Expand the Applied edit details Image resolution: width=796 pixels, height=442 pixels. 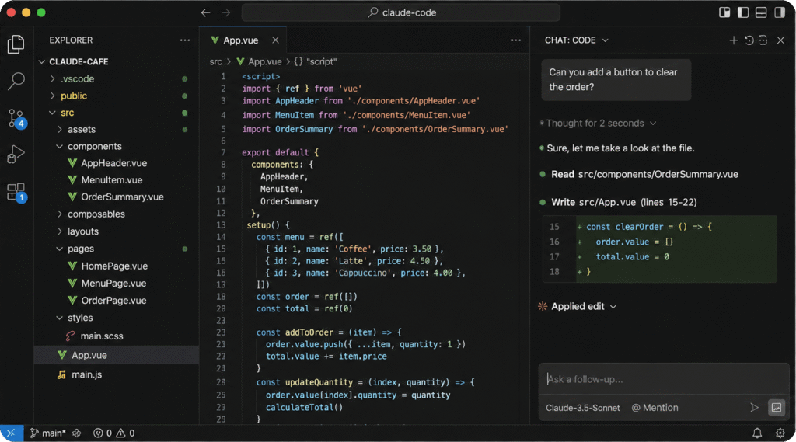click(x=584, y=307)
